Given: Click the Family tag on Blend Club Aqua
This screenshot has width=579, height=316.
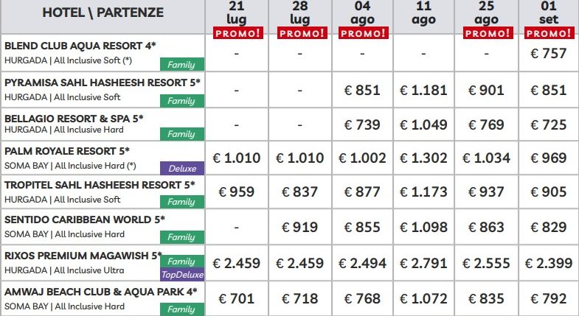Looking at the screenshot, I should click(182, 64).
